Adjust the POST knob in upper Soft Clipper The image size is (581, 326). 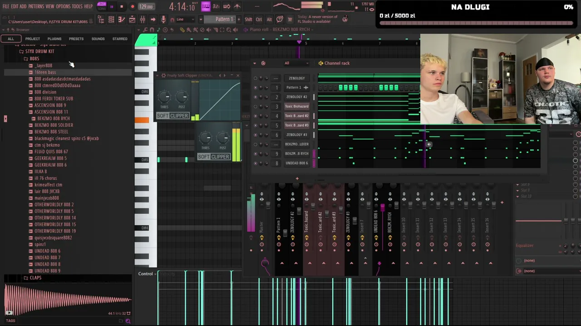tap(182, 96)
